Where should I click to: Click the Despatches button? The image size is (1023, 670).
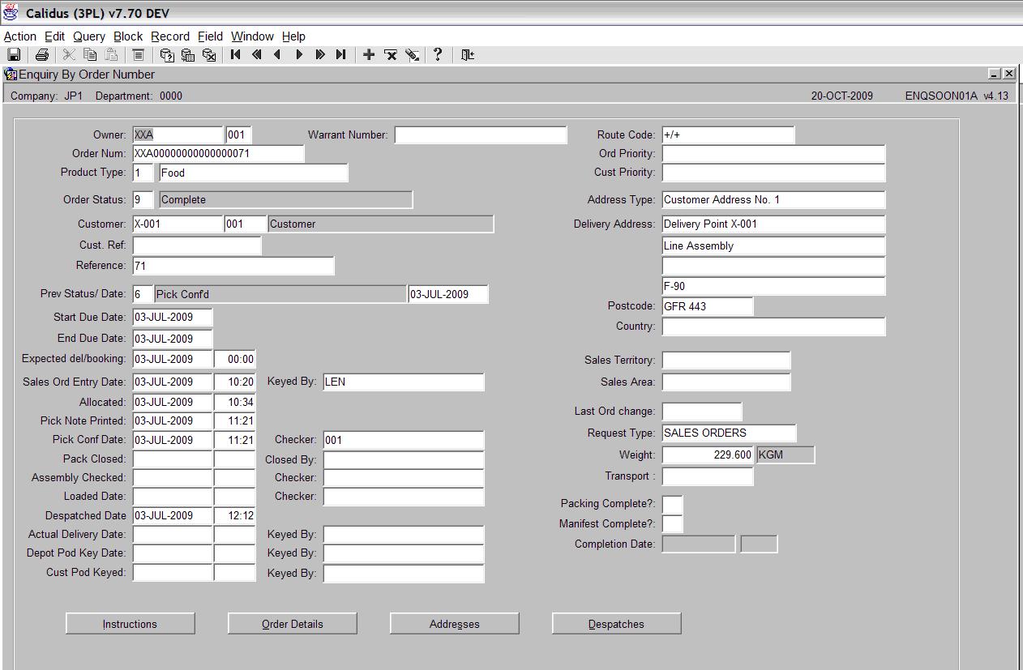click(616, 624)
